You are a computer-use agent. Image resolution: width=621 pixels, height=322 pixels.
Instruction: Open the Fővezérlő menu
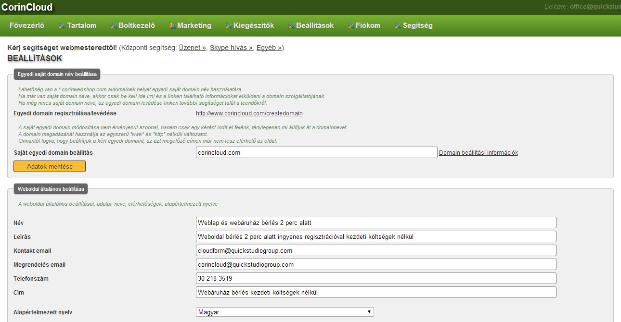27,25
